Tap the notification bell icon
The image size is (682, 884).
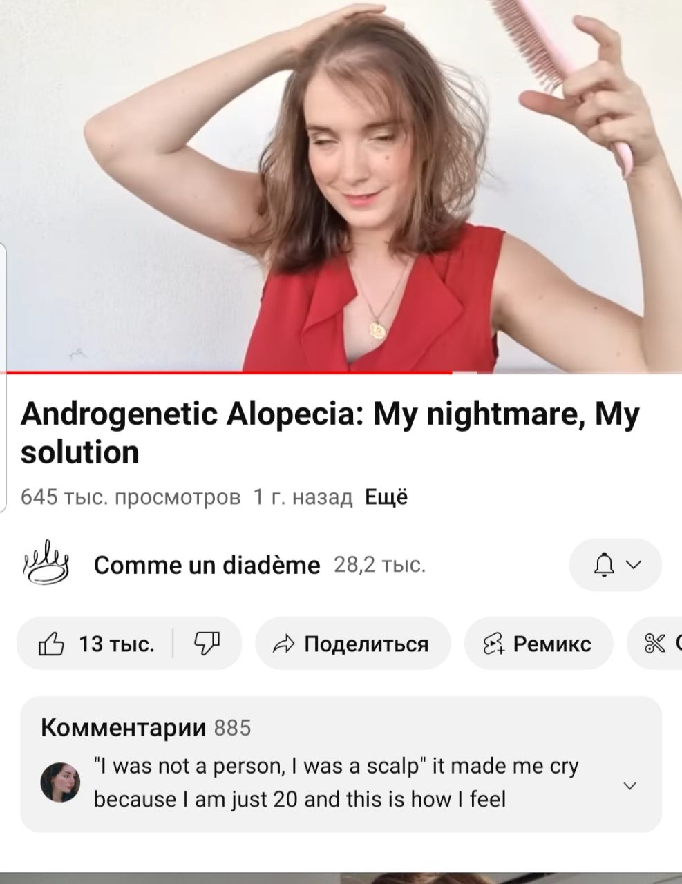pos(605,565)
